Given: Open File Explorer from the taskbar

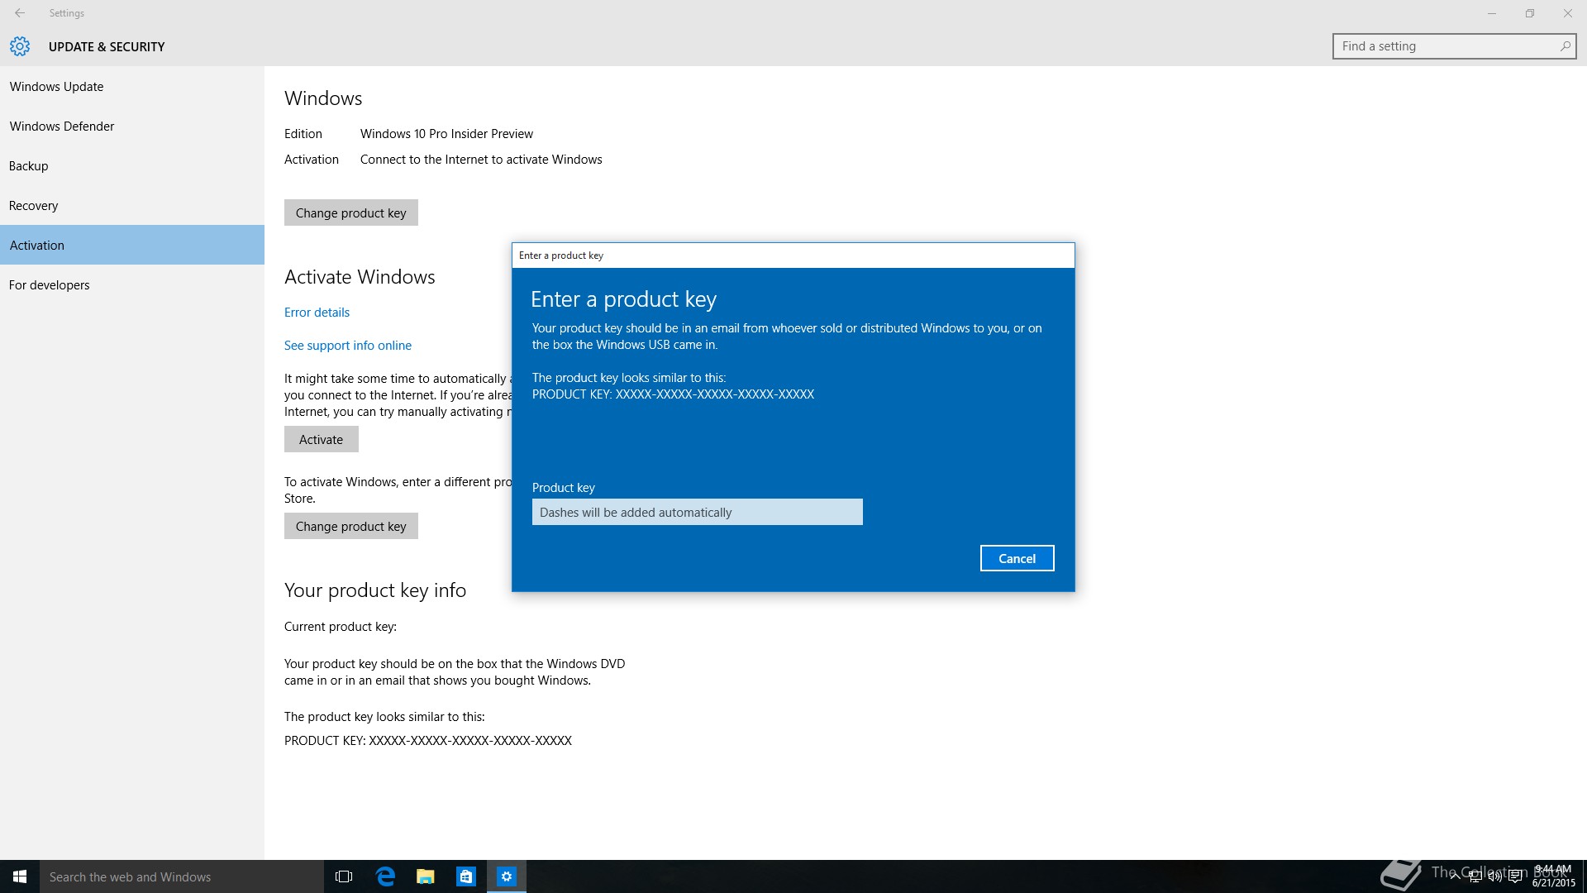Looking at the screenshot, I should 426,876.
